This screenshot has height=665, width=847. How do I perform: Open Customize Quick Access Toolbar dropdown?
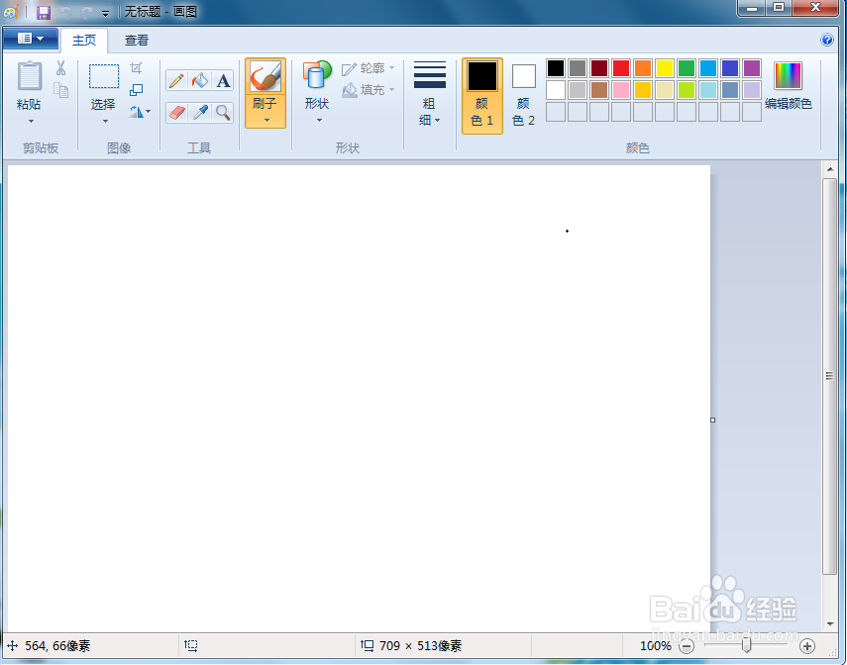[105, 13]
